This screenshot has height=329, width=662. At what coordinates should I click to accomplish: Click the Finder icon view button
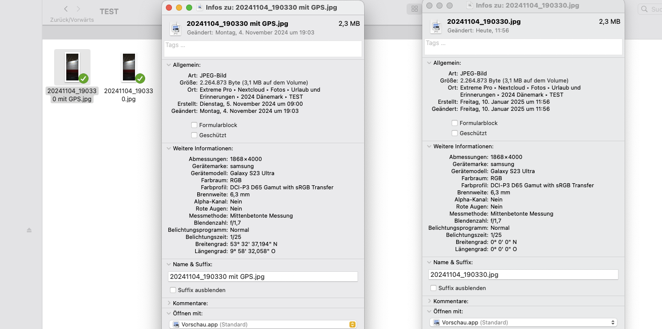(x=414, y=9)
